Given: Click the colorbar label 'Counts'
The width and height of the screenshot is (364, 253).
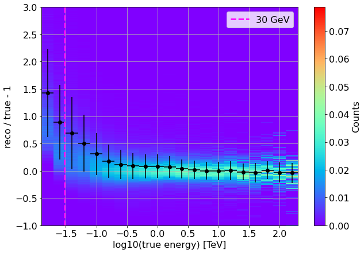Looking at the screenshot, I should tap(355, 117).
